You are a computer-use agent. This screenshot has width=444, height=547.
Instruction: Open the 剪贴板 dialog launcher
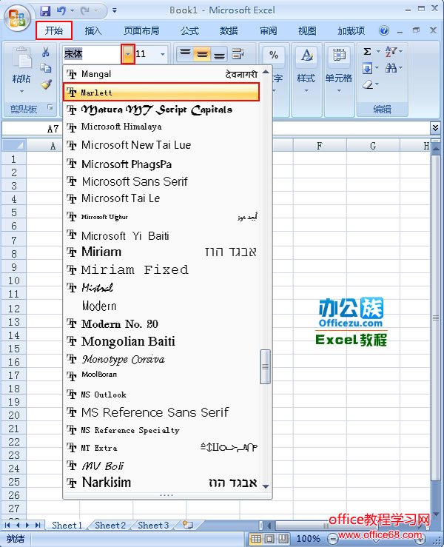[50, 107]
